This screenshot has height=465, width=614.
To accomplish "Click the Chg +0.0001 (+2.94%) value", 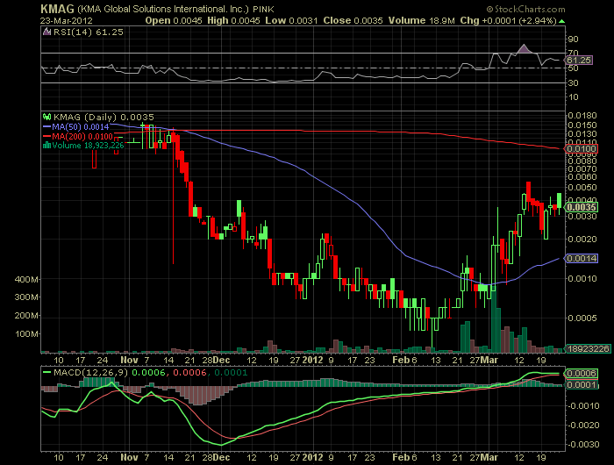I will click(x=508, y=21).
